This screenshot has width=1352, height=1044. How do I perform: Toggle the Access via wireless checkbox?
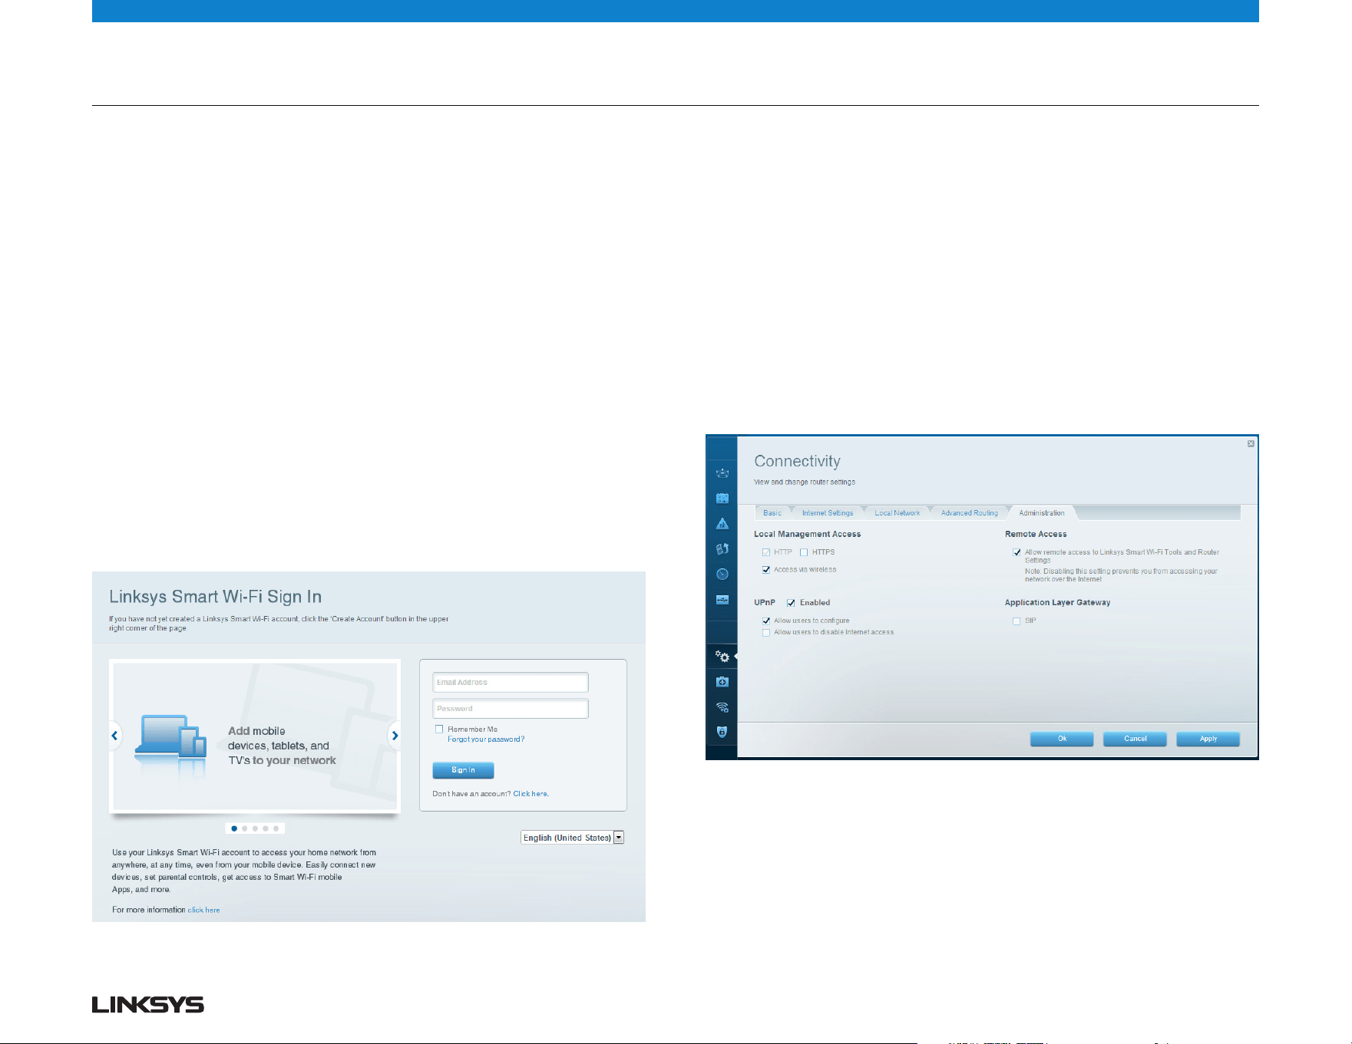tap(766, 570)
